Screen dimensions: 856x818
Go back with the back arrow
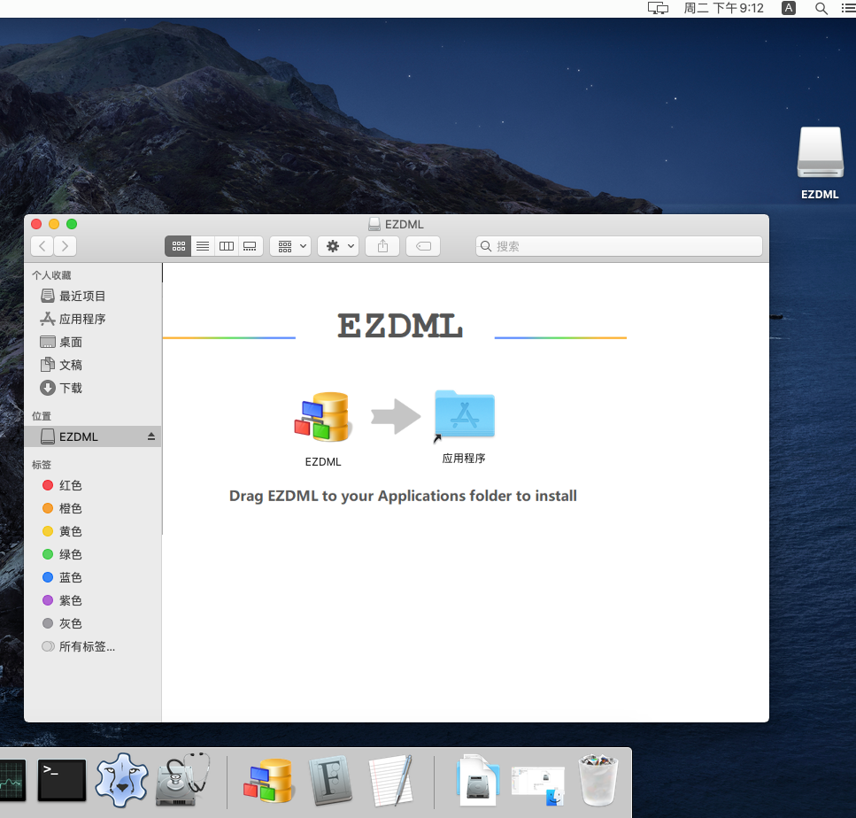(42, 246)
